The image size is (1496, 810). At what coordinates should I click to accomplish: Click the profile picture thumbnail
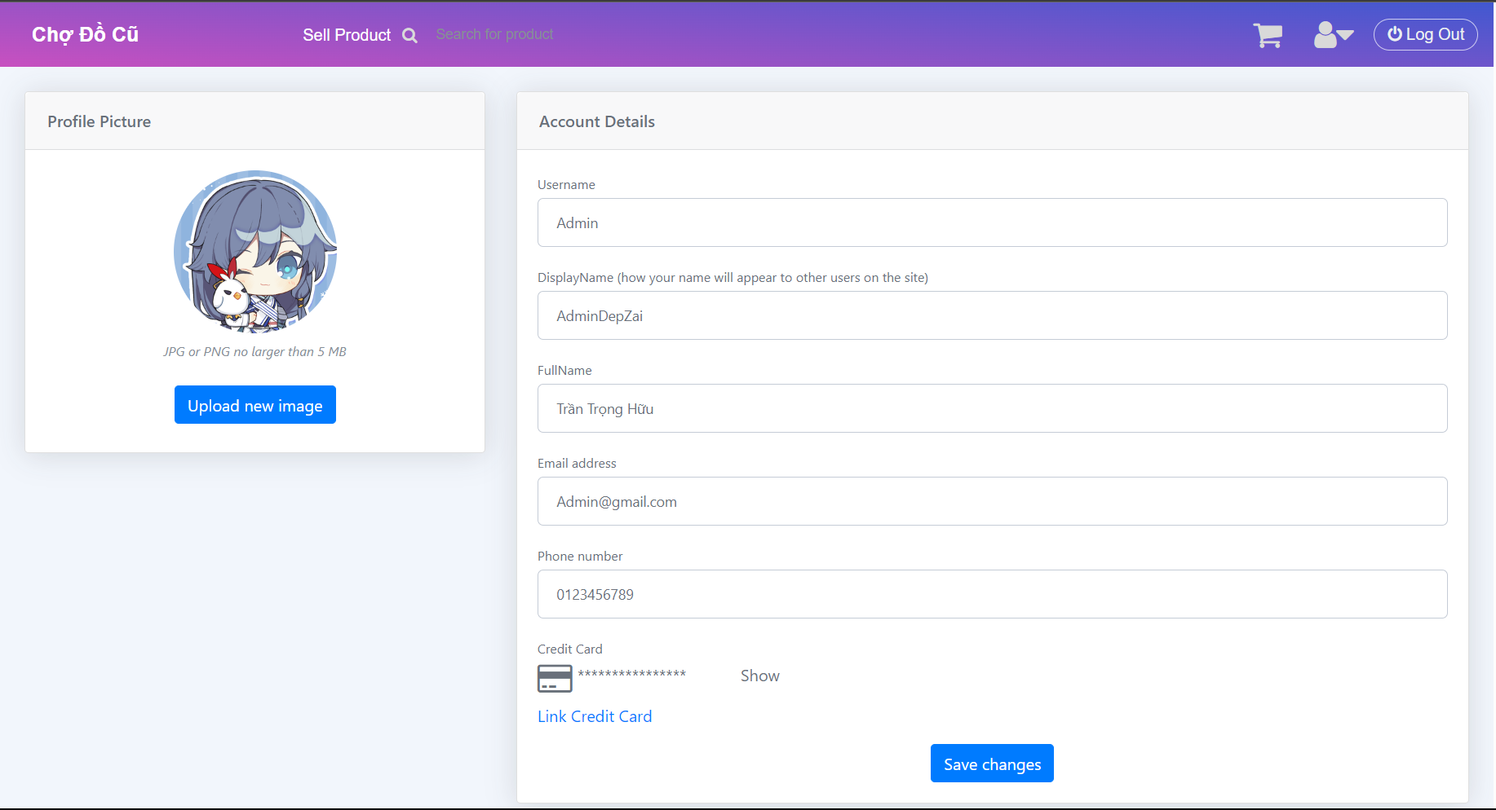tap(255, 253)
